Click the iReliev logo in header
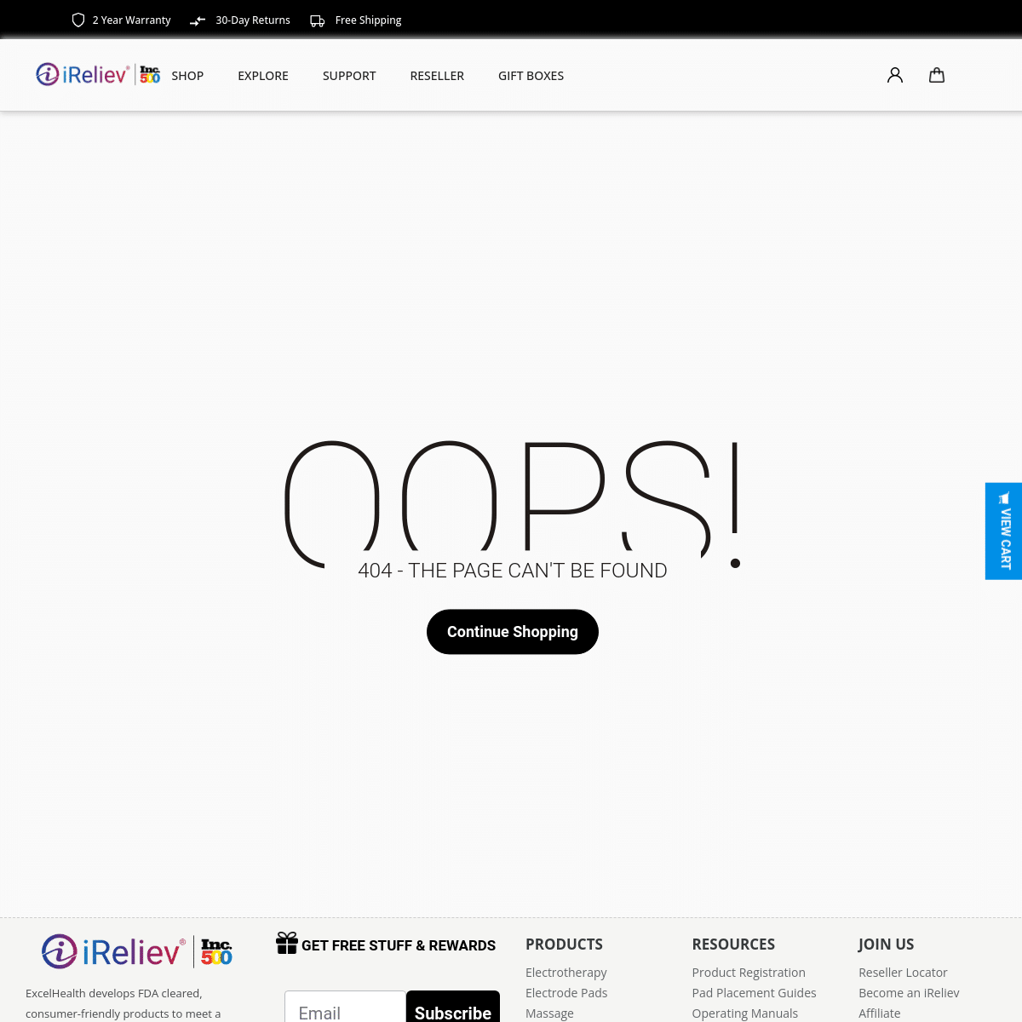 coord(83,75)
